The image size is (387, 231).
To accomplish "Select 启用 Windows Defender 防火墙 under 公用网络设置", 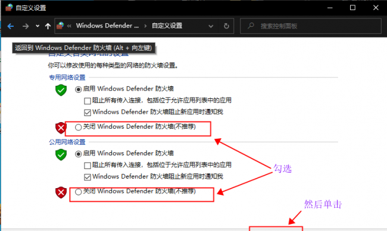I will (x=78, y=154).
